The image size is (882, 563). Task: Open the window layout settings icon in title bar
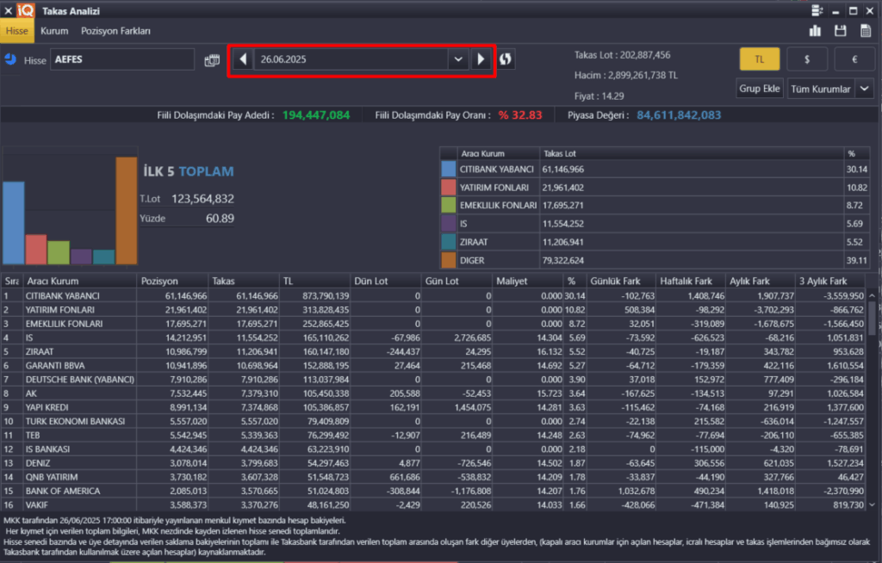tap(817, 10)
